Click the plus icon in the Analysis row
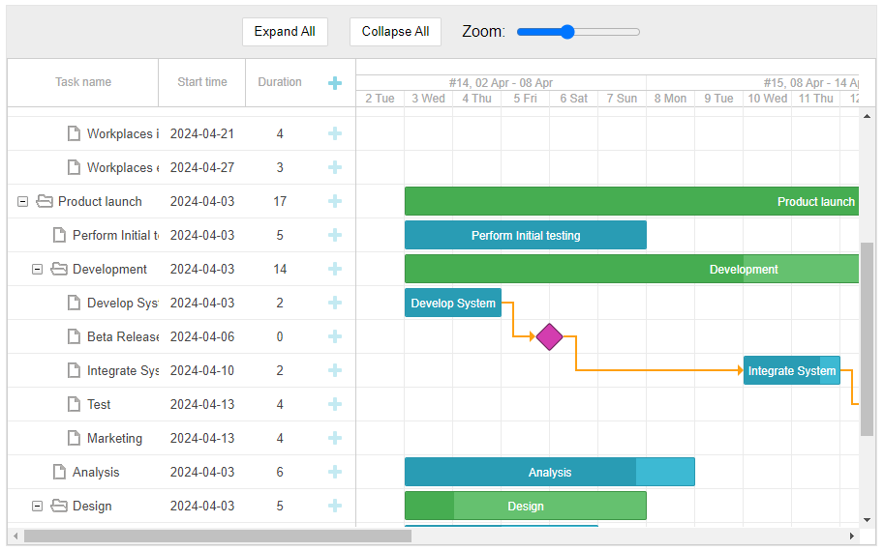Viewport: 884px width, 551px height. (335, 472)
